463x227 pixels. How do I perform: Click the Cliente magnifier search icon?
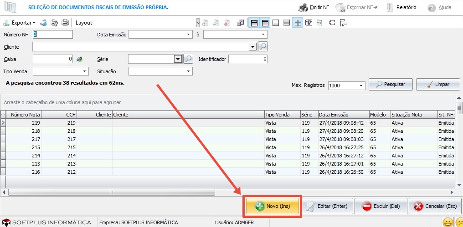(263, 46)
